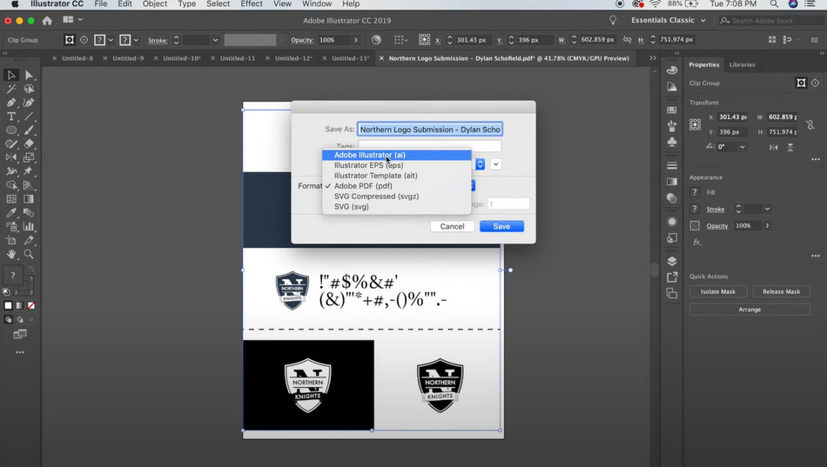Toggle constrain width and height proportions link
This screenshot has width=827, height=467.
click(810, 124)
